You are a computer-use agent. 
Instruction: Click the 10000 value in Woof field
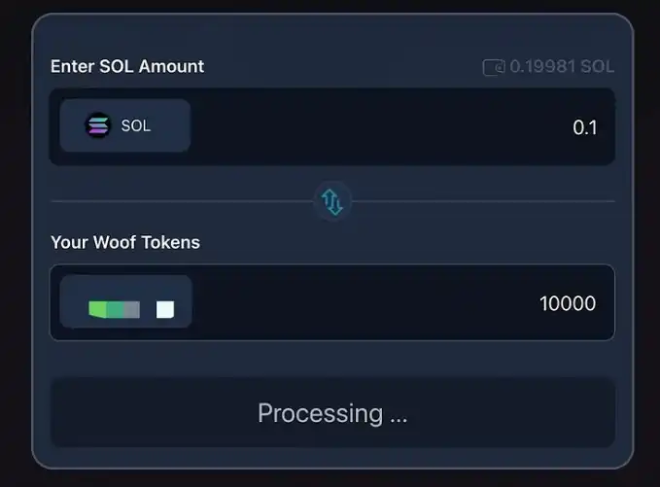click(x=568, y=304)
